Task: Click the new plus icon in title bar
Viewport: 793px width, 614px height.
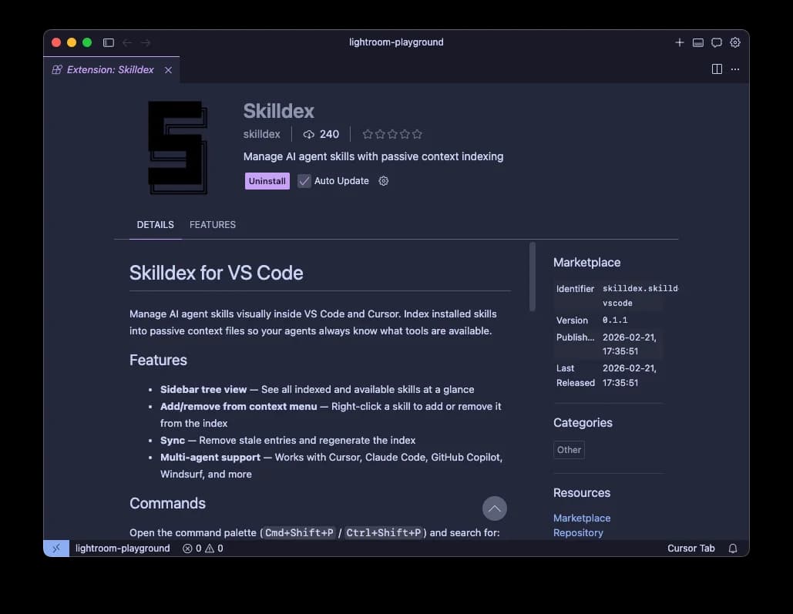Action: (679, 42)
